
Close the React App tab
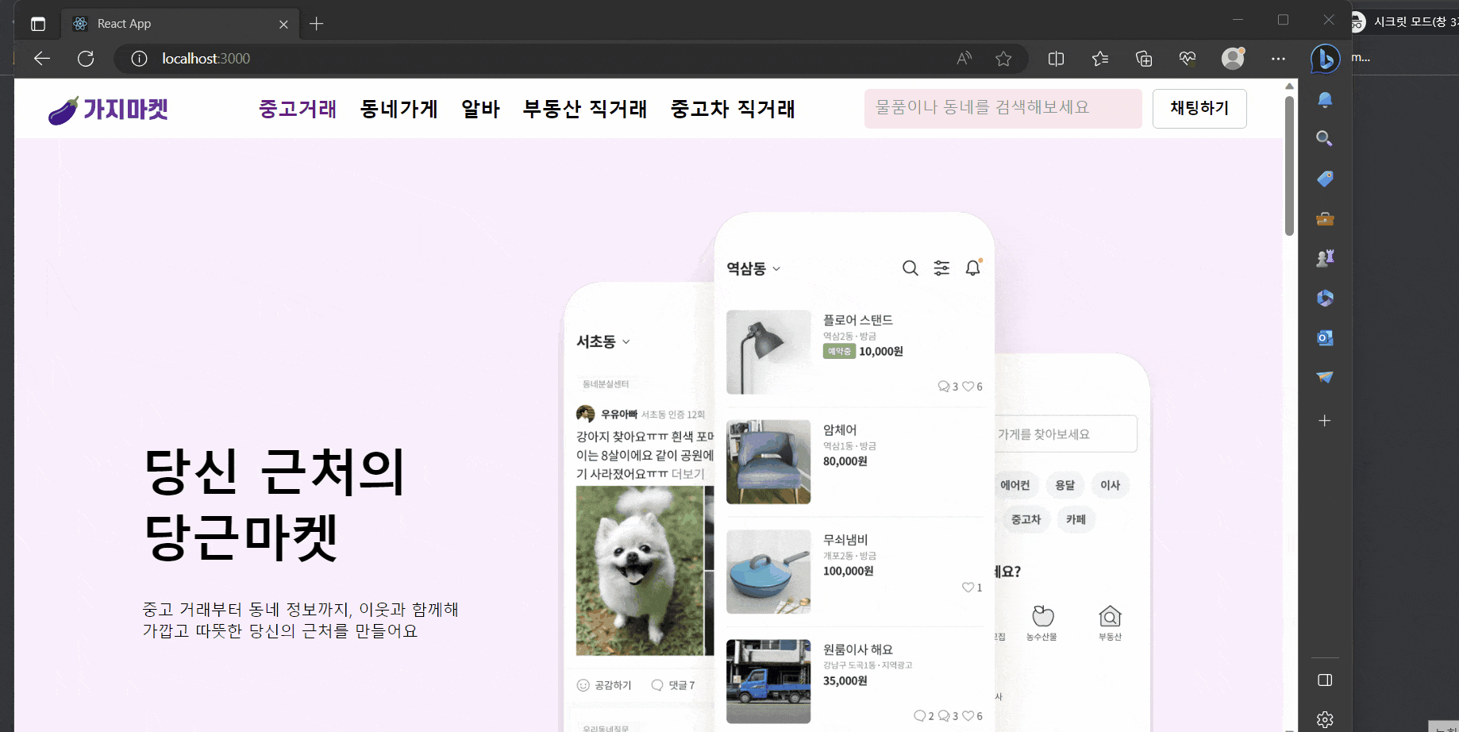(x=283, y=24)
